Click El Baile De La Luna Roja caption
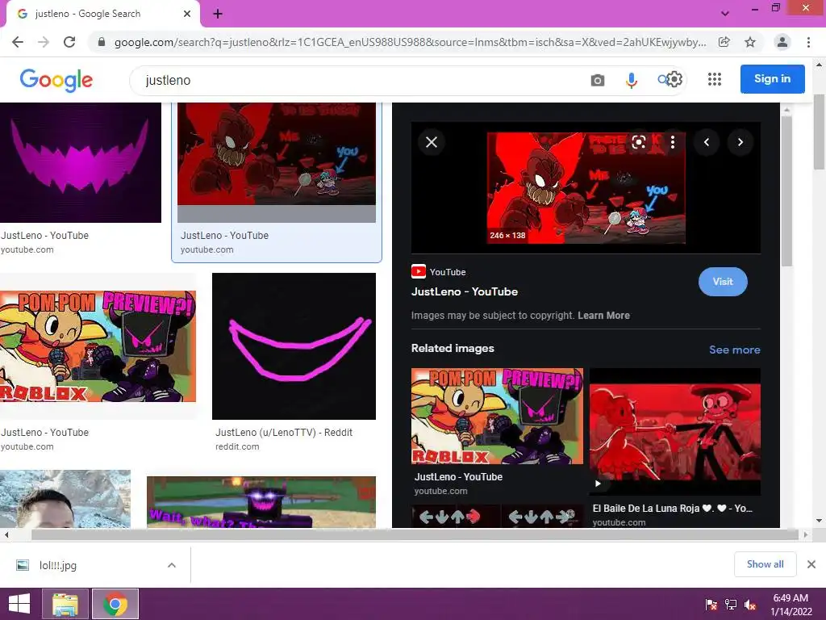Screen dimensions: 826x620 point(672,509)
